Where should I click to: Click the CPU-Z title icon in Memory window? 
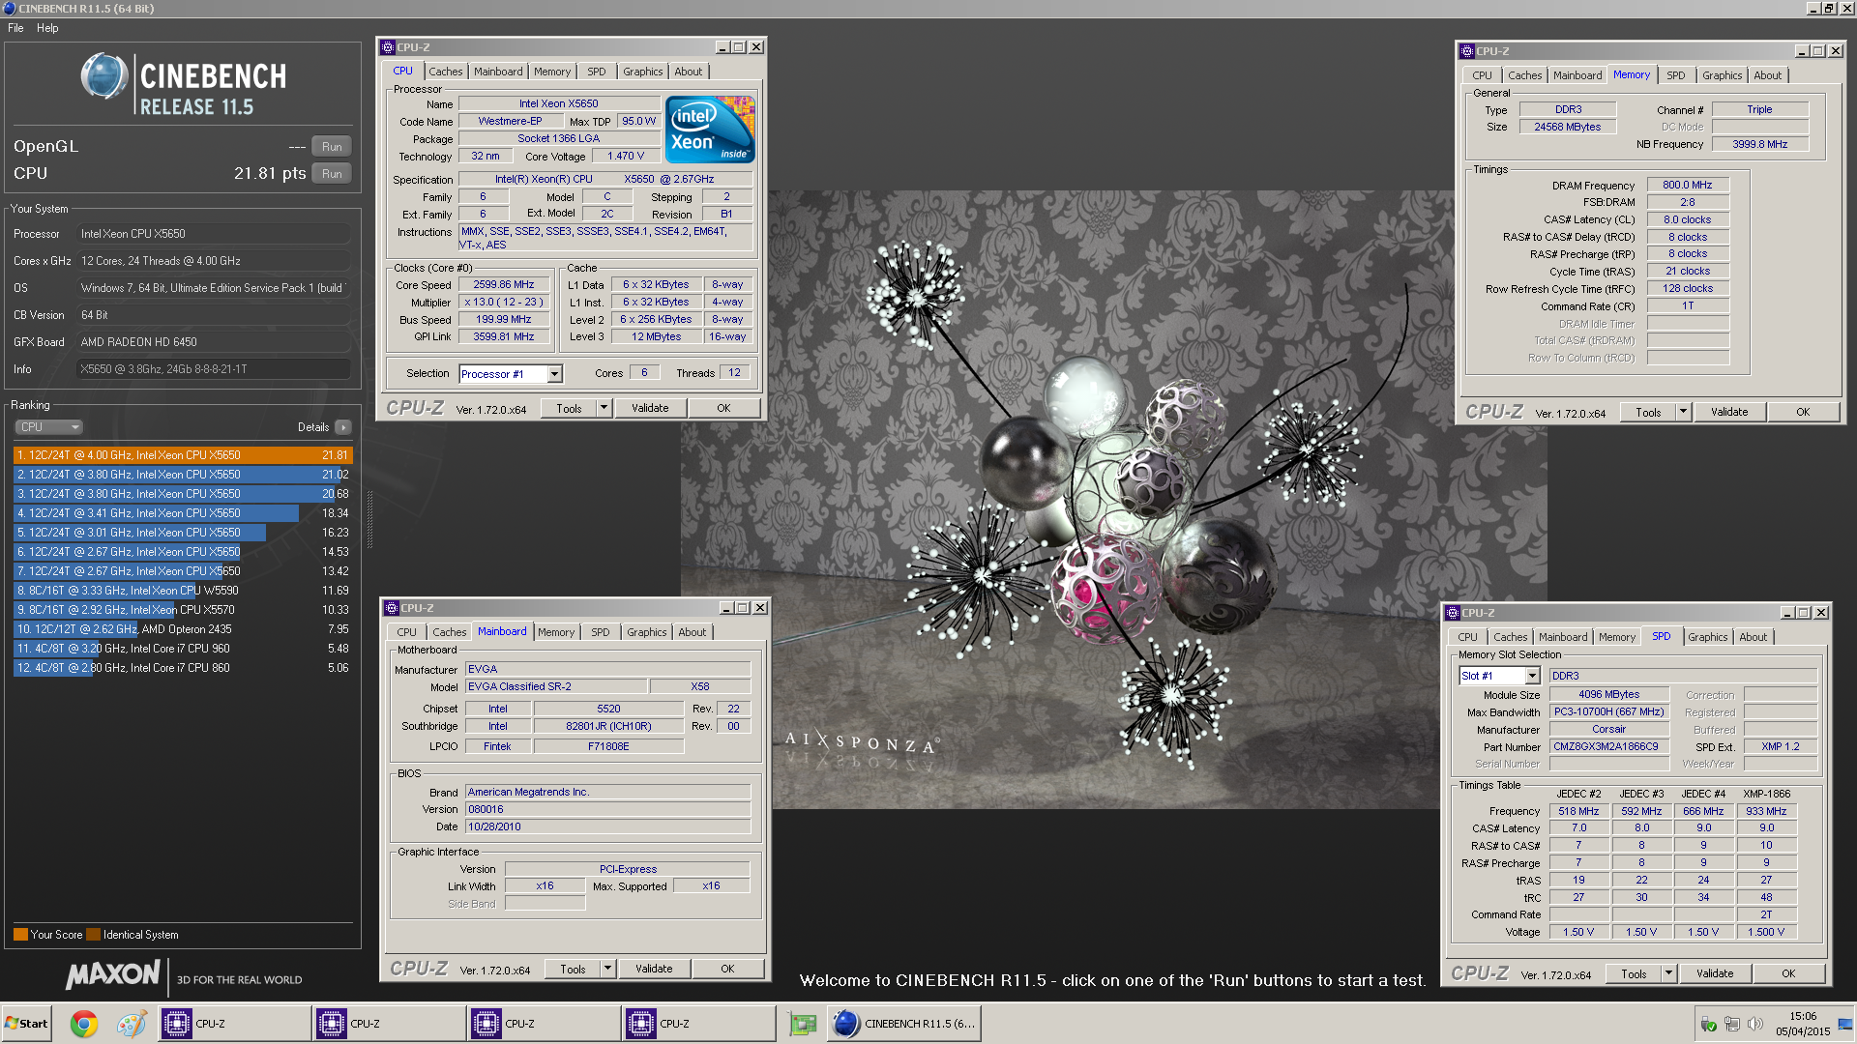coord(1467,51)
